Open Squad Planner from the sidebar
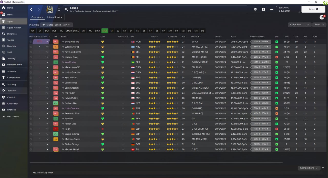The height and width of the screenshot is (178, 328). (x=14, y=28)
